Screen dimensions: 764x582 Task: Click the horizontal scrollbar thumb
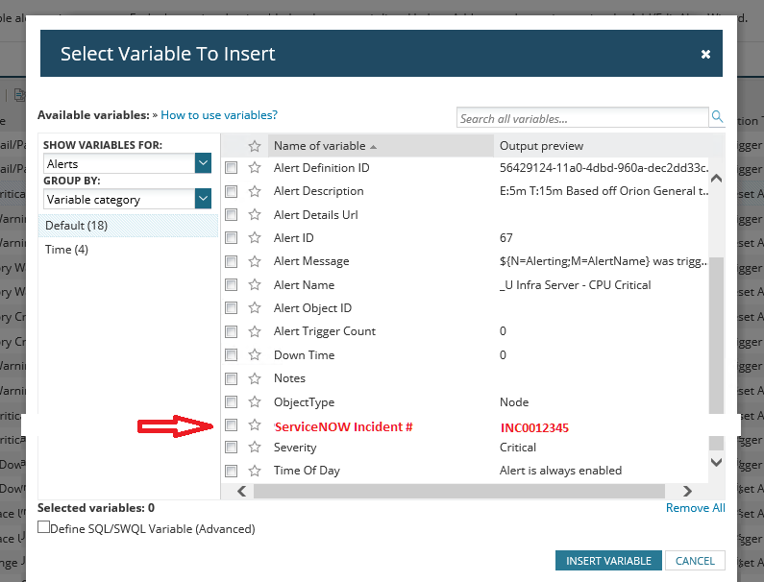(459, 491)
